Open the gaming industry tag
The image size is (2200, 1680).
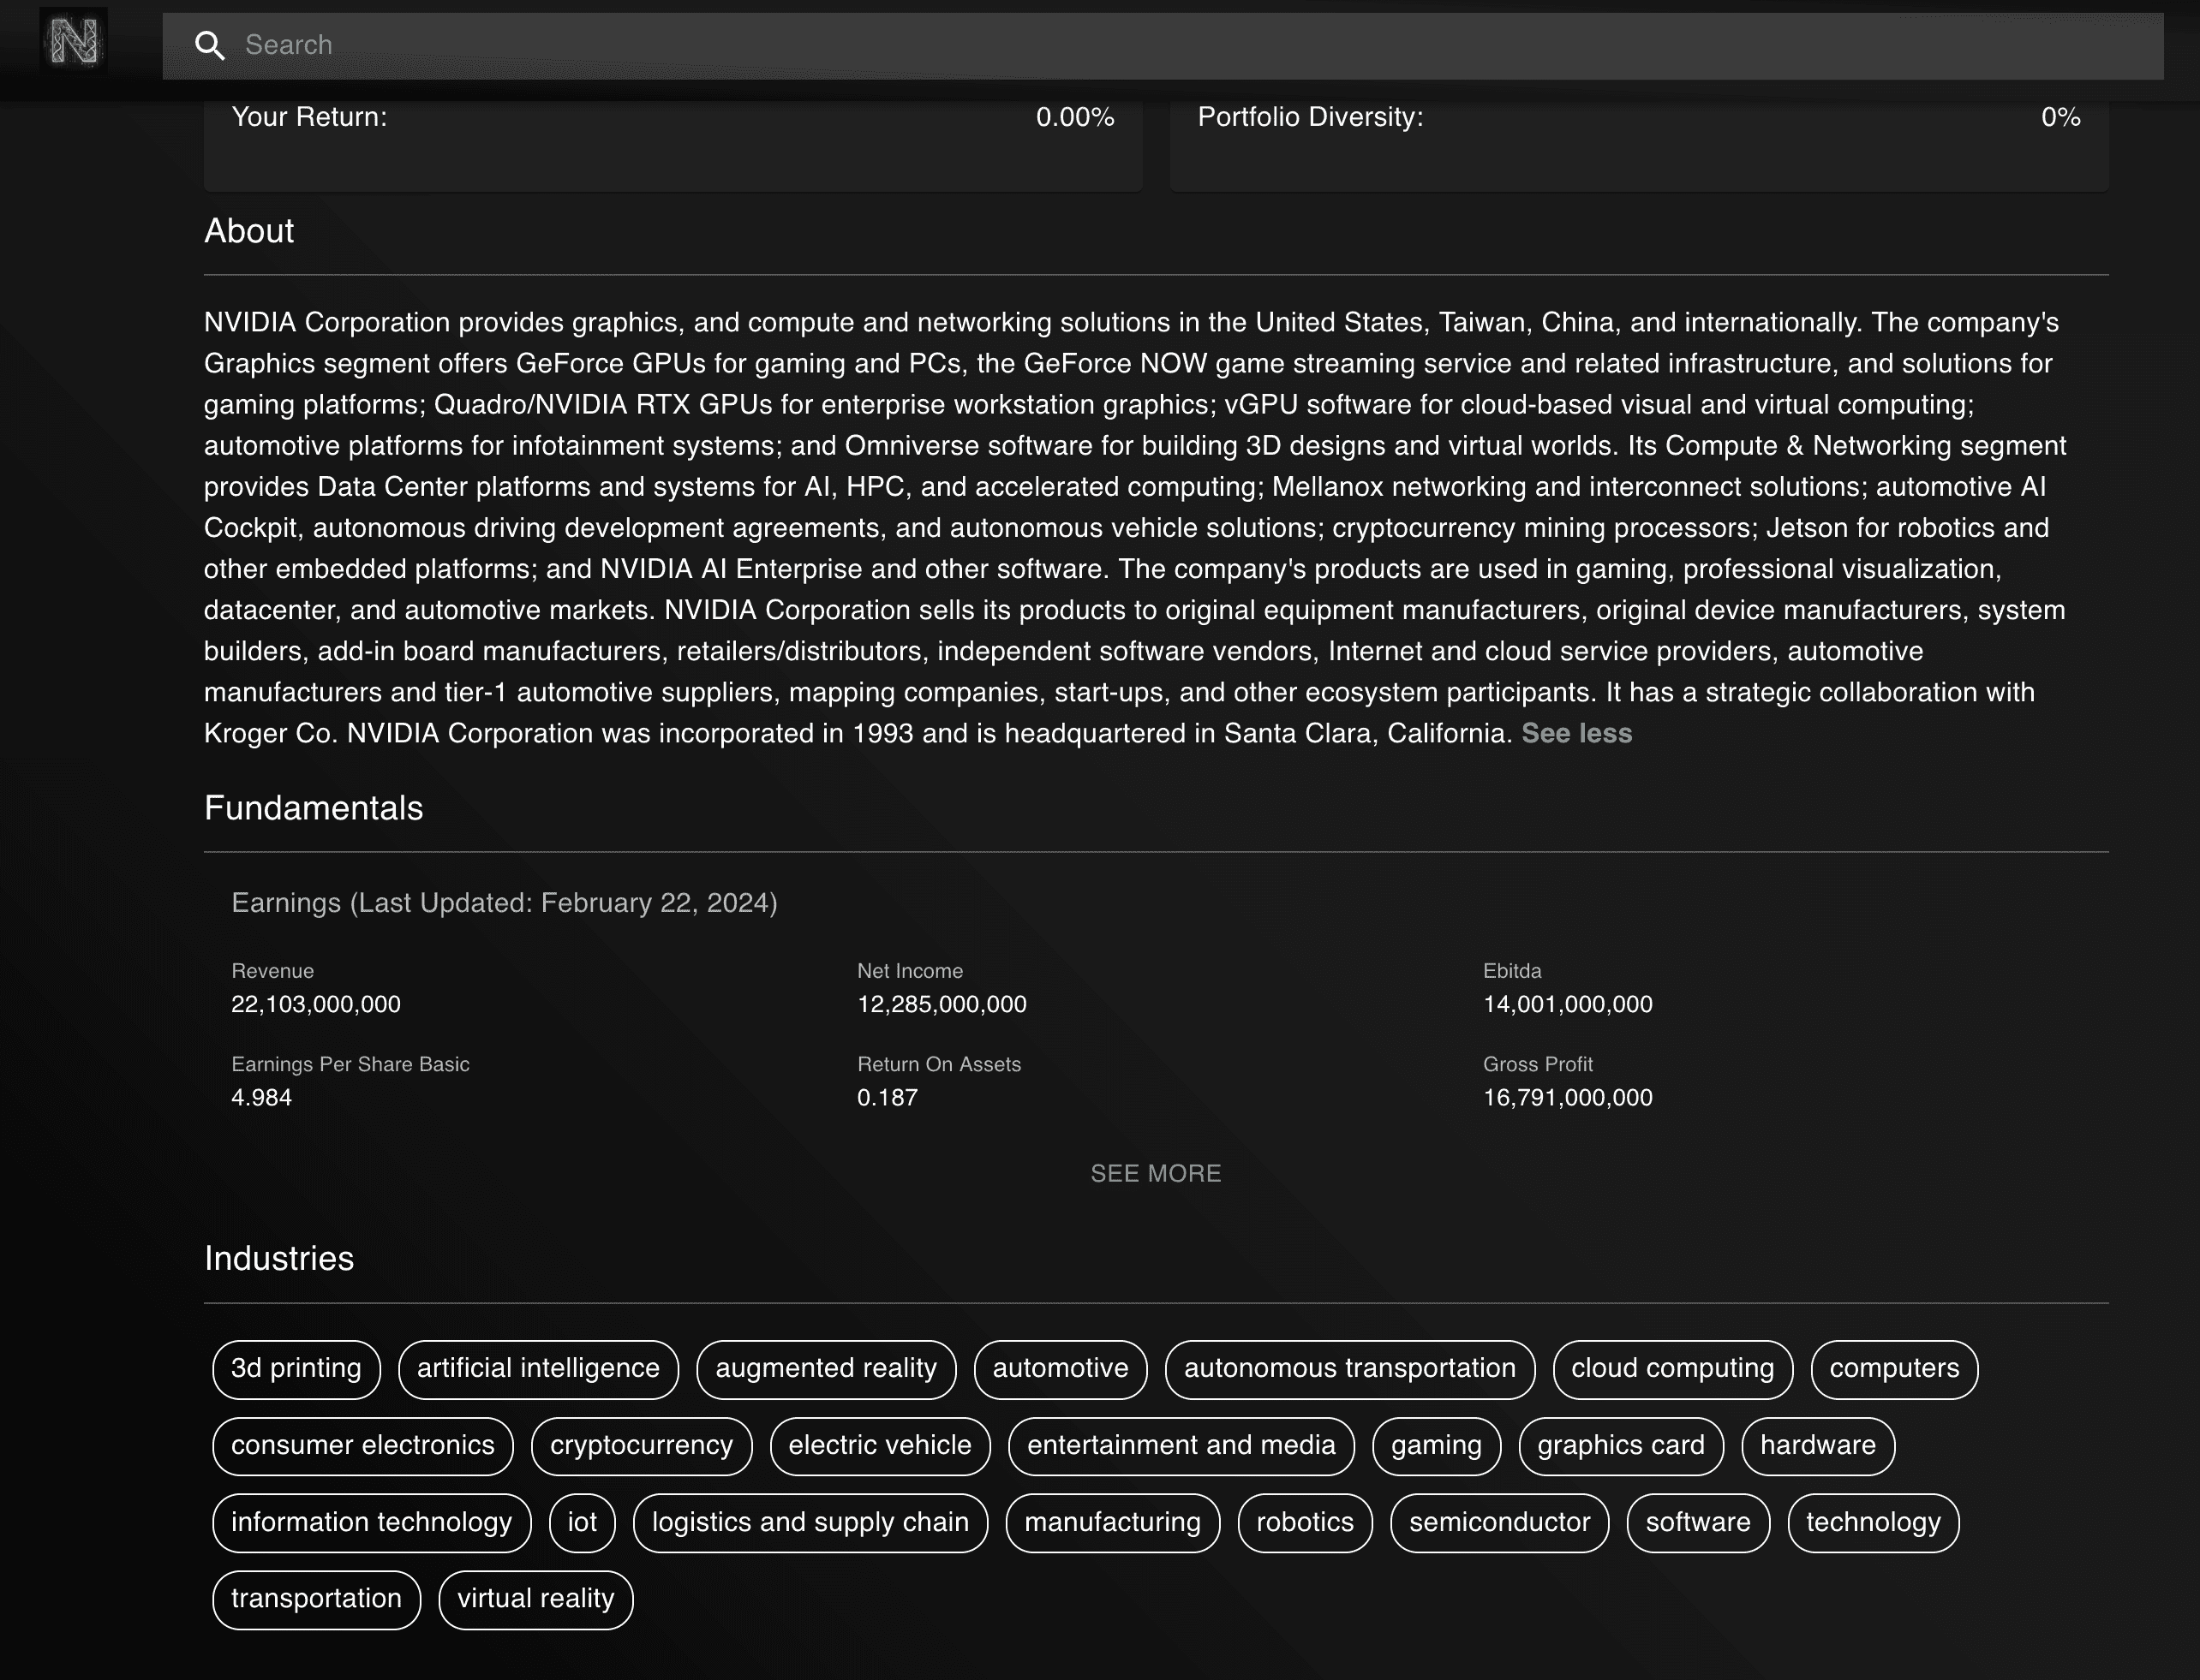(1436, 1445)
